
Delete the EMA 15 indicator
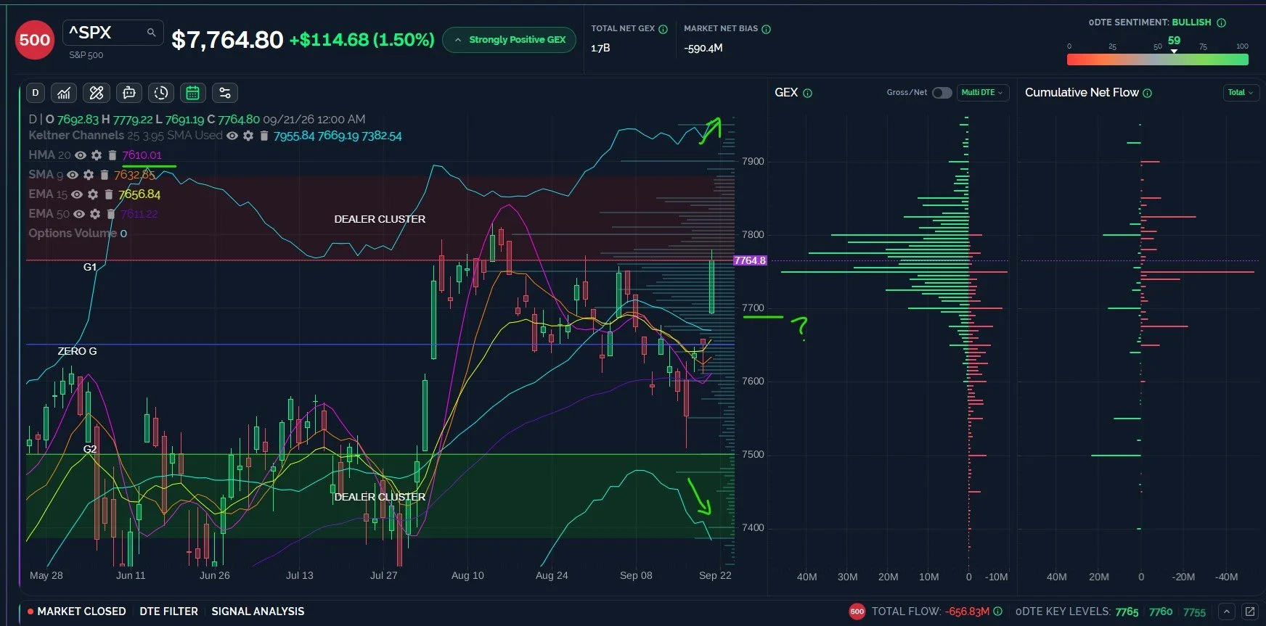point(109,194)
